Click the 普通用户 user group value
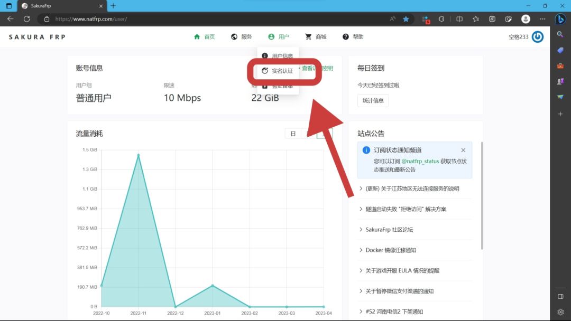This screenshot has width=571, height=321. coord(94,98)
